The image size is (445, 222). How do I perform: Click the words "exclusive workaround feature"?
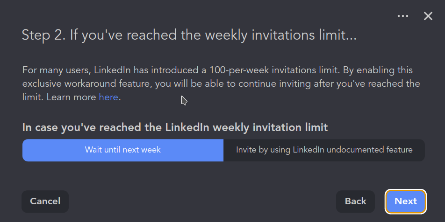point(82,84)
